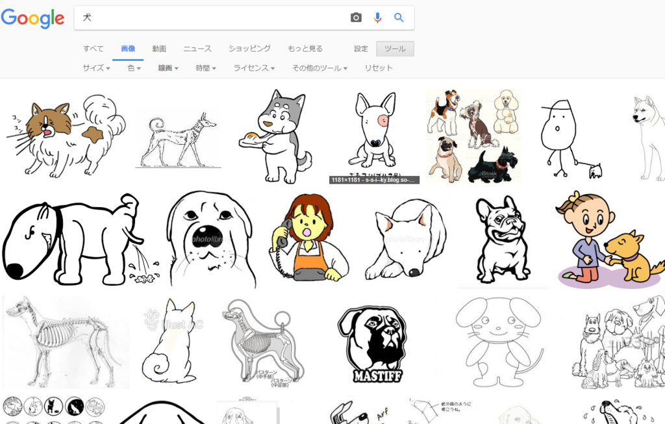
Task: Open the sitting shiba back-view illust AC image
Action: 171,342
